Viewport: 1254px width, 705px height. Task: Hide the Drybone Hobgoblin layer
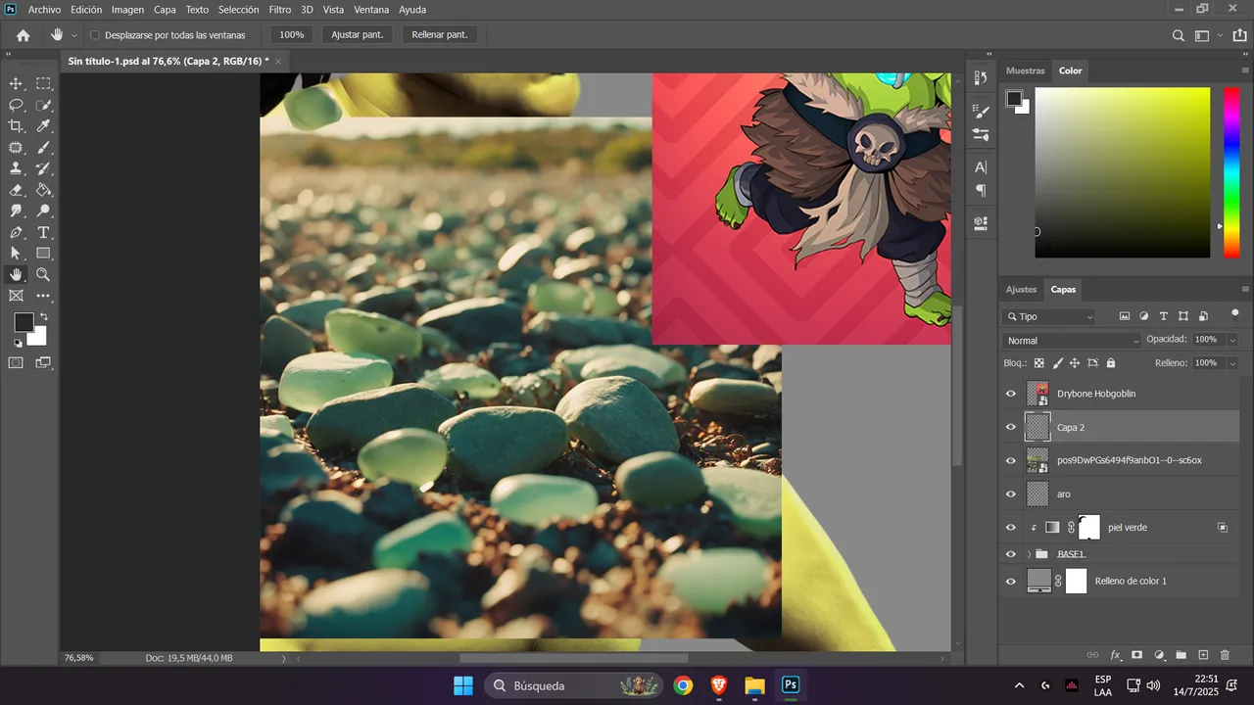pyautogui.click(x=1011, y=394)
